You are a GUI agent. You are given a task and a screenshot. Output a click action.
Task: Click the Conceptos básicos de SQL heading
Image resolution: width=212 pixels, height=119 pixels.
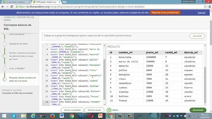click(x=18, y=27)
